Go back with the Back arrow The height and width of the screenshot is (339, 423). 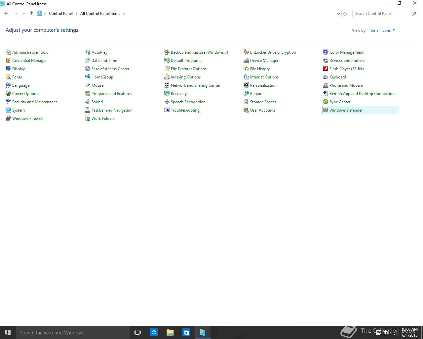coord(6,14)
